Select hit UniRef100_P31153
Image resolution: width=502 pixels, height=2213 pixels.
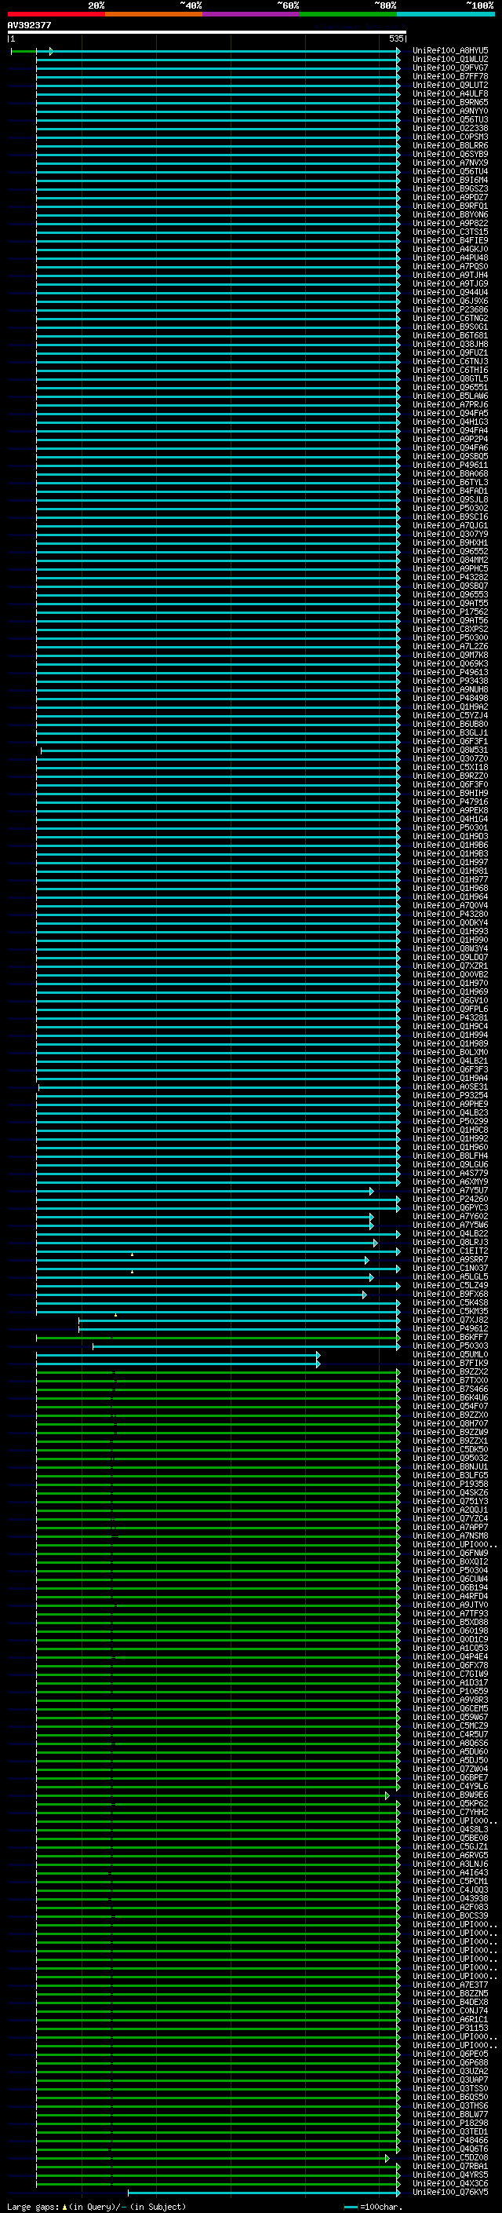tap(450, 2028)
